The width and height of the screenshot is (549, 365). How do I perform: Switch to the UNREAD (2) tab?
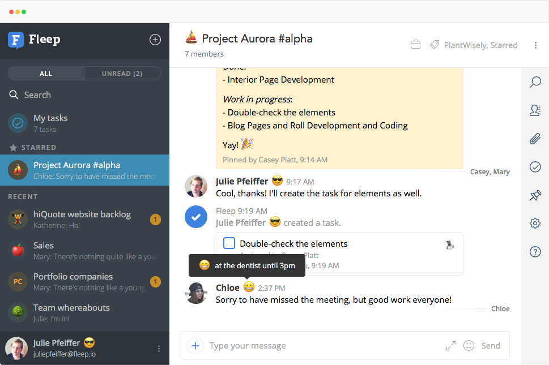tap(122, 74)
